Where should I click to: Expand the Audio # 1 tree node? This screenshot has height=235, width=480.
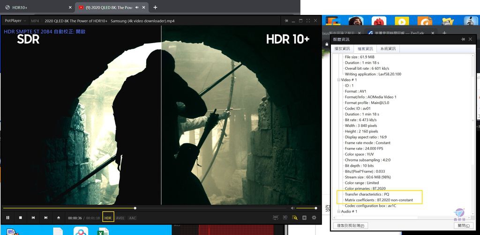click(339, 212)
